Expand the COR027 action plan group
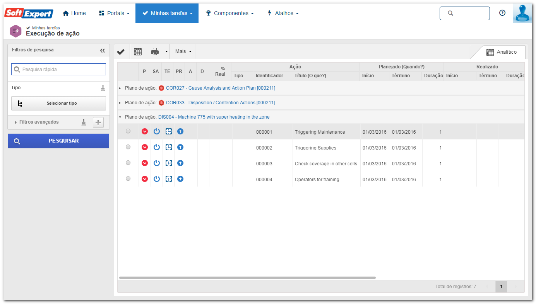 (120, 88)
